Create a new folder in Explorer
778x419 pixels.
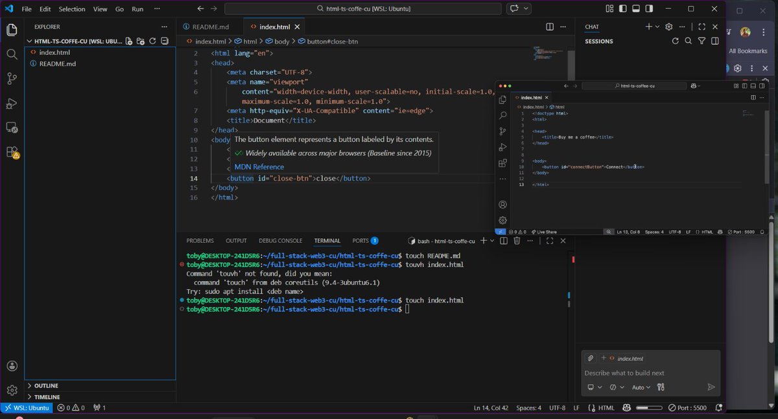click(141, 41)
